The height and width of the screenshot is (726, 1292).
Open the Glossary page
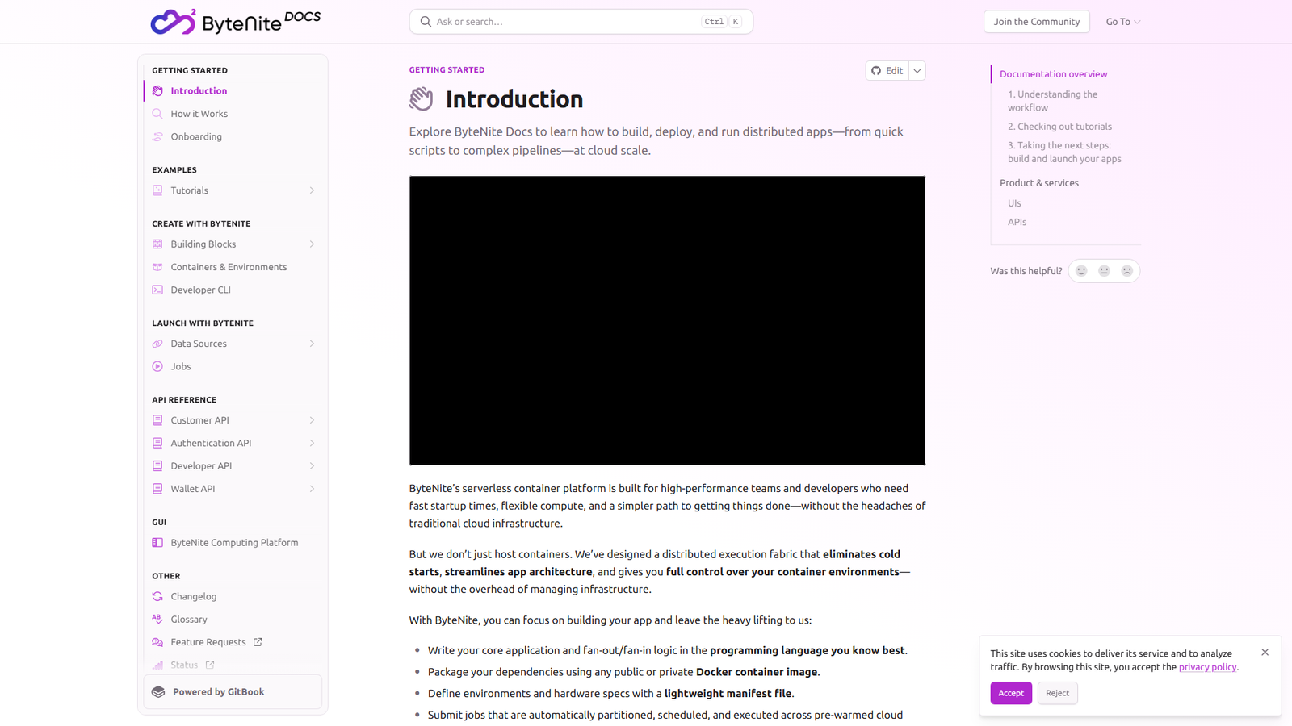[x=189, y=619]
